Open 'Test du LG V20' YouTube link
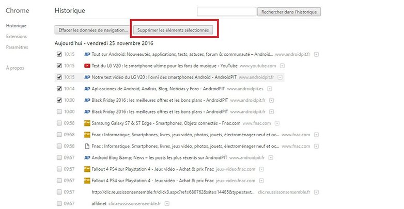The image size is (404, 209). pyautogui.click(x=165, y=66)
